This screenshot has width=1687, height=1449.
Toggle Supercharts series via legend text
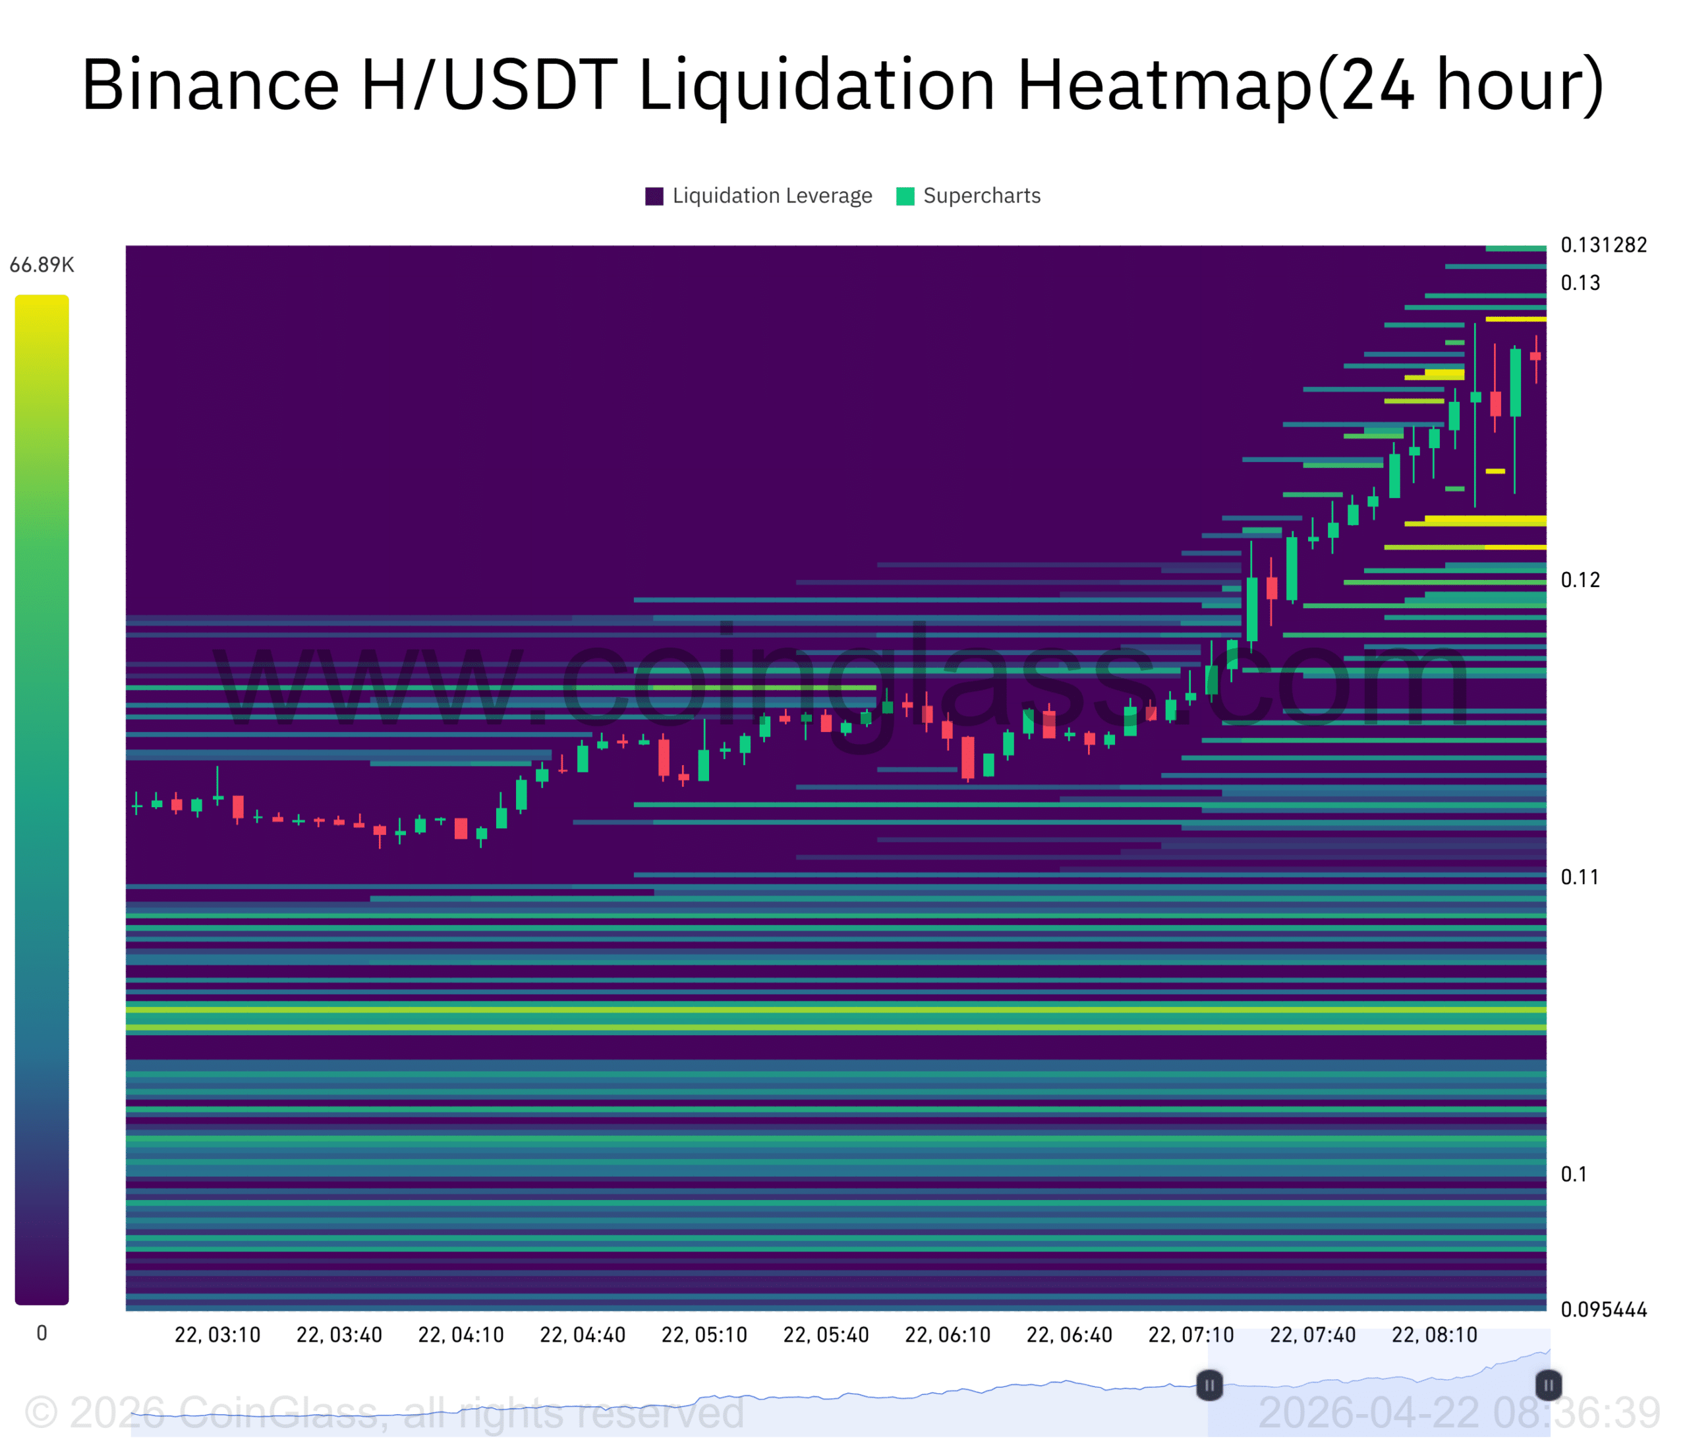981,196
